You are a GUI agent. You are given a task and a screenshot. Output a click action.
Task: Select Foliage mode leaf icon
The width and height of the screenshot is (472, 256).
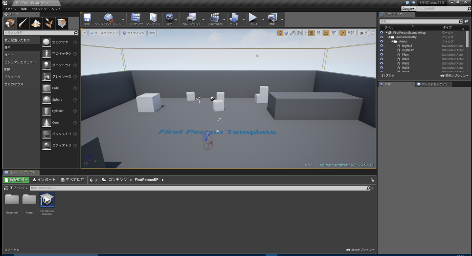tap(49, 23)
